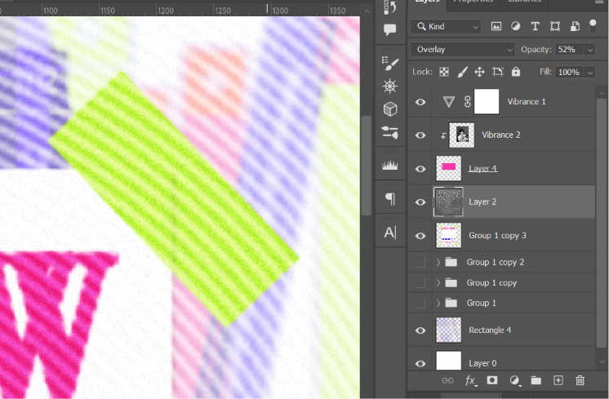Screen dimensions: 609x399
Task: Open the Fill slider dropdown arrow
Action: (x=590, y=72)
